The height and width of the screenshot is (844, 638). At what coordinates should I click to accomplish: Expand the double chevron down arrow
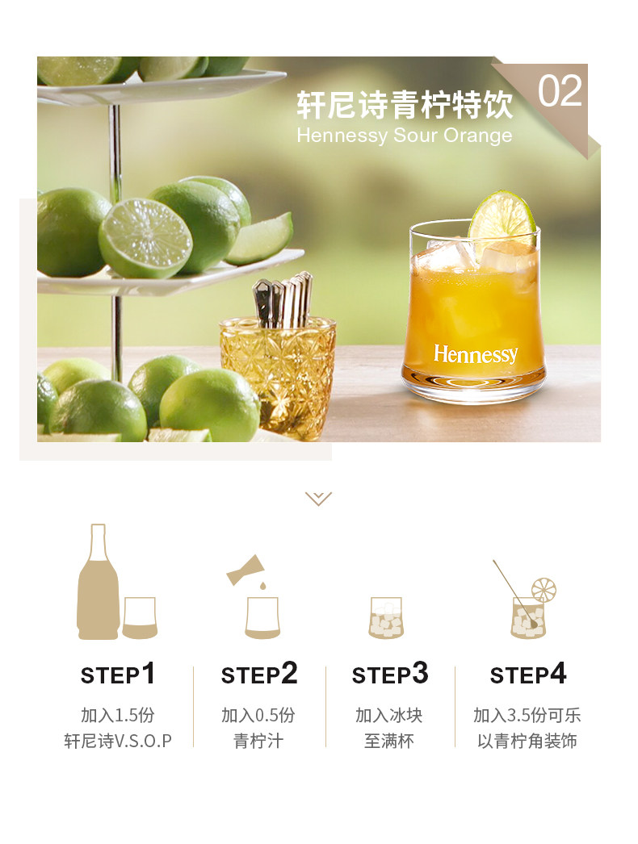318,499
